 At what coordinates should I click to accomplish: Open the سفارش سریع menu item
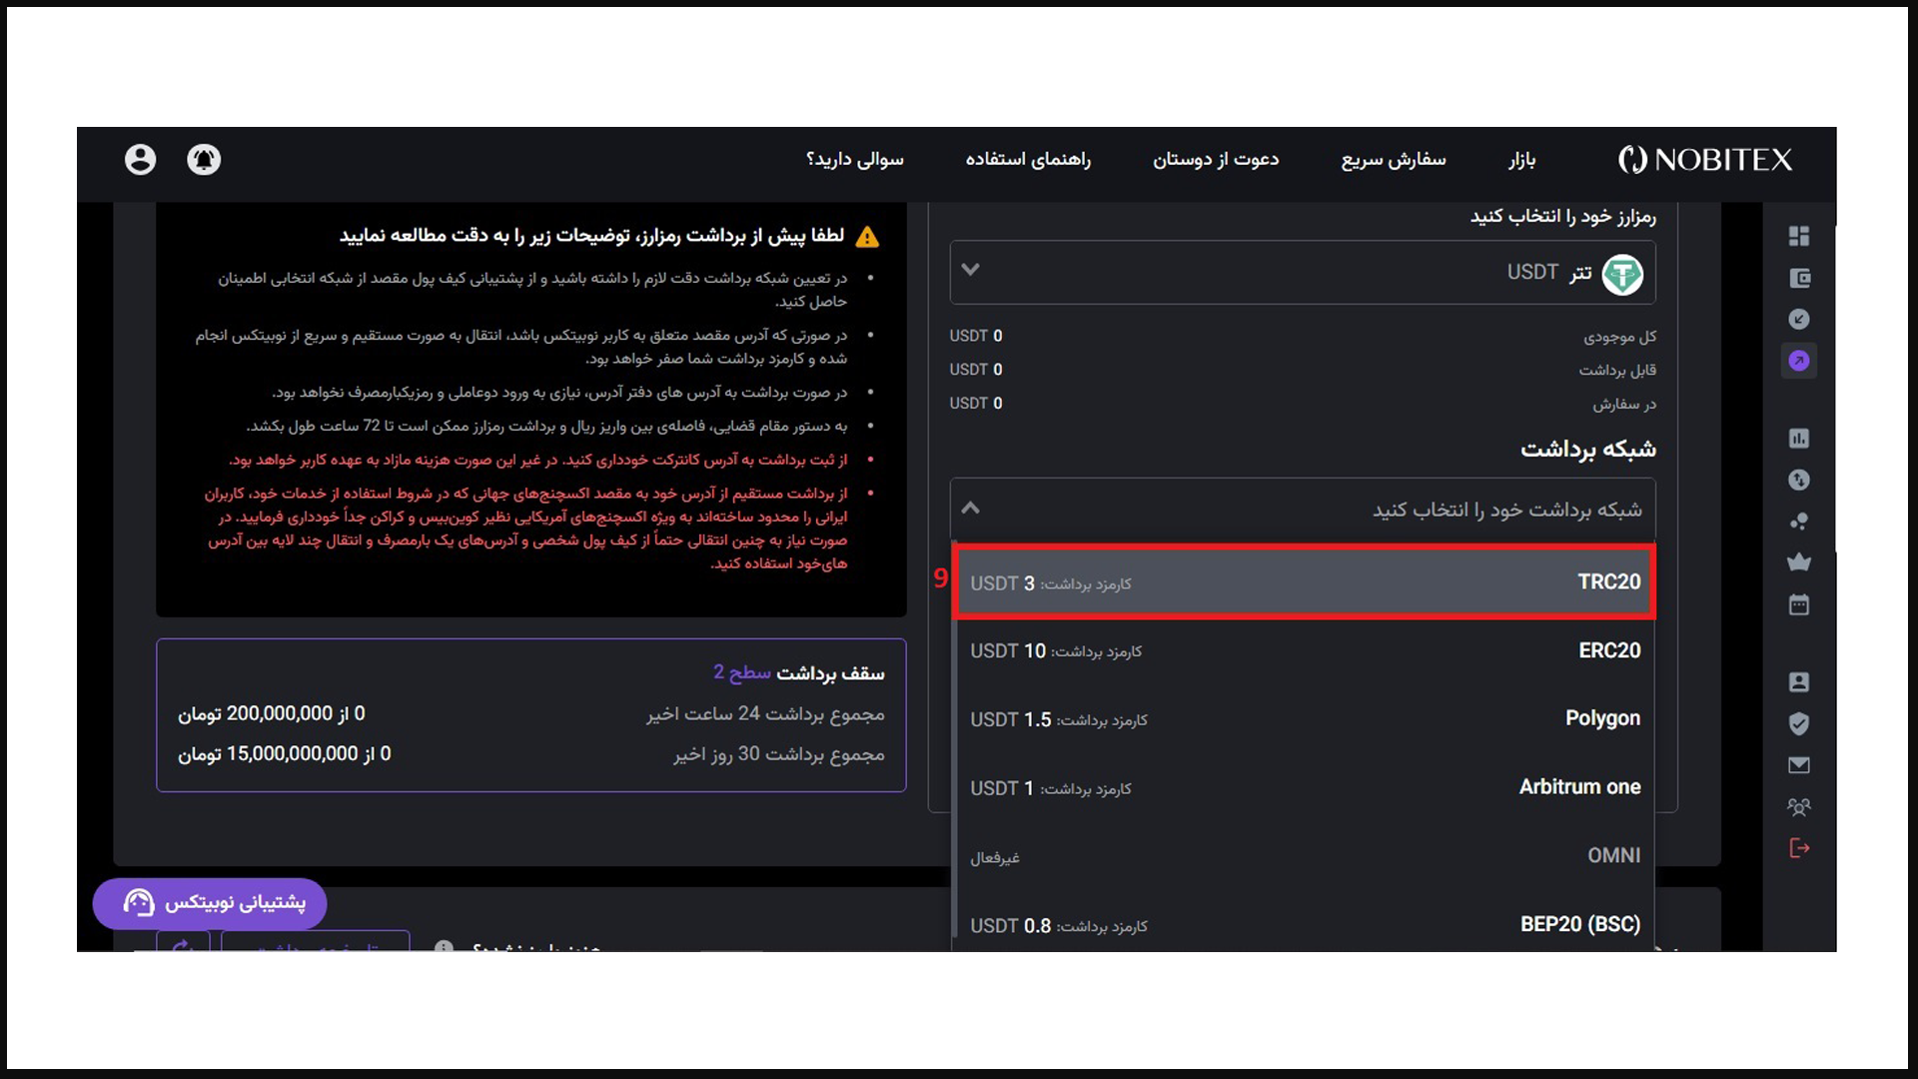pos(1394,160)
